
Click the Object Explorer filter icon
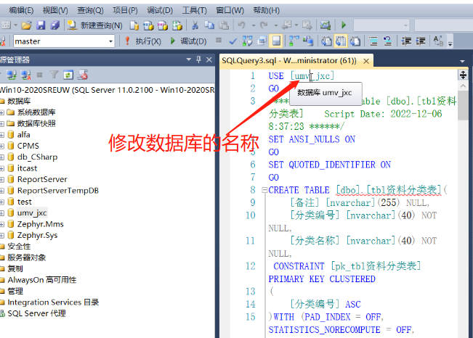[x=54, y=75]
